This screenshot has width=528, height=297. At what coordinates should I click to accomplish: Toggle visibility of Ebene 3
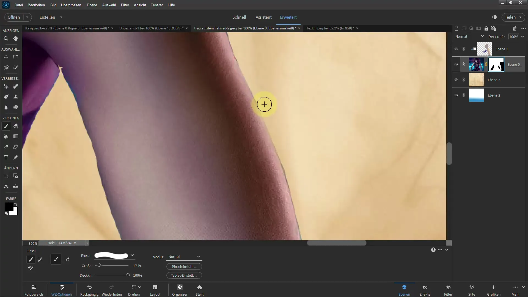[x=456, y=79]
